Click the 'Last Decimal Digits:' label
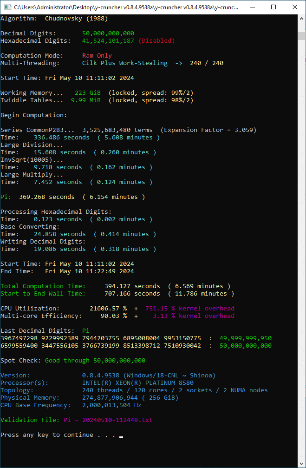Image resolution: width=306 pixels, height=468 pixels. (37, 331)
